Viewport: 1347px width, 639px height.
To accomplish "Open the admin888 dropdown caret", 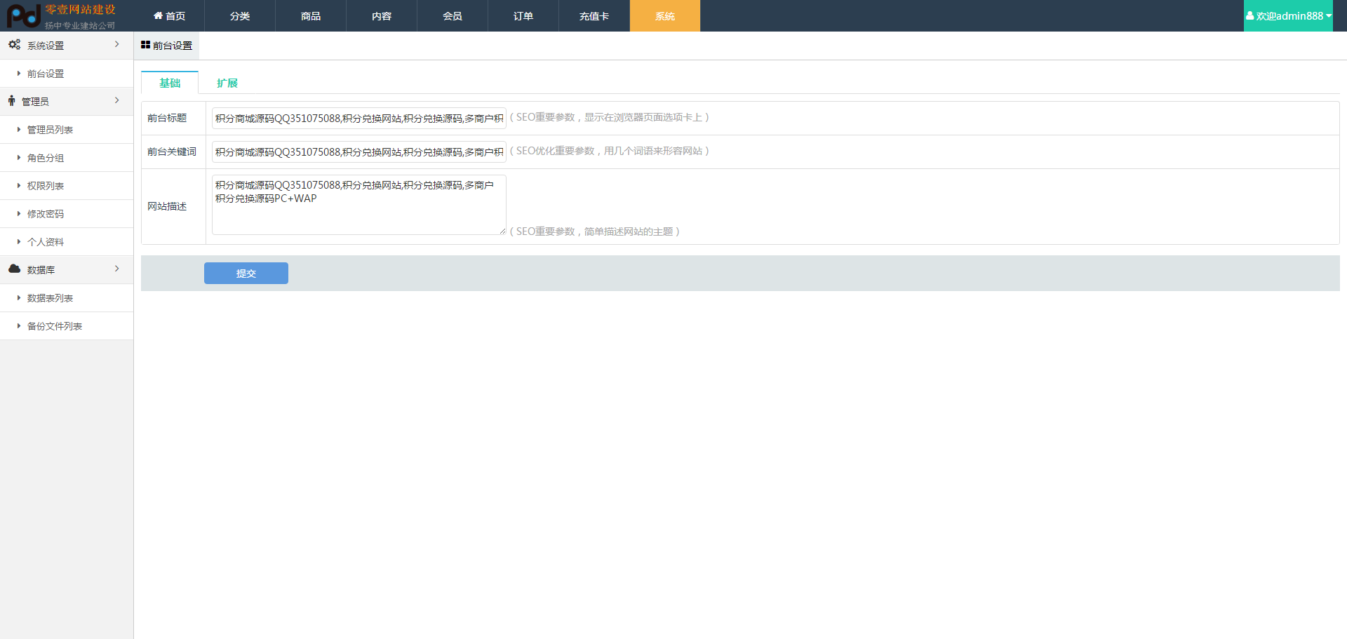I will tap(1328, 15).
